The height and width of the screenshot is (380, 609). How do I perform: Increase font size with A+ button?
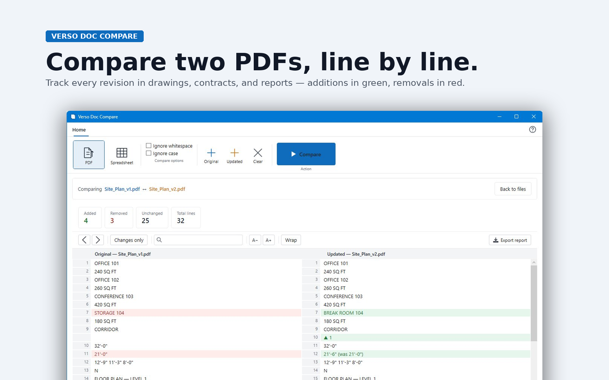[x=269, y=240]
